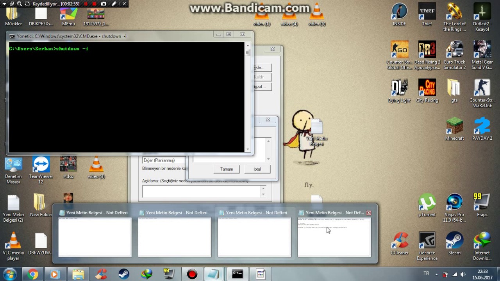Open City Racing desktop shortcut

click(427, 91)
